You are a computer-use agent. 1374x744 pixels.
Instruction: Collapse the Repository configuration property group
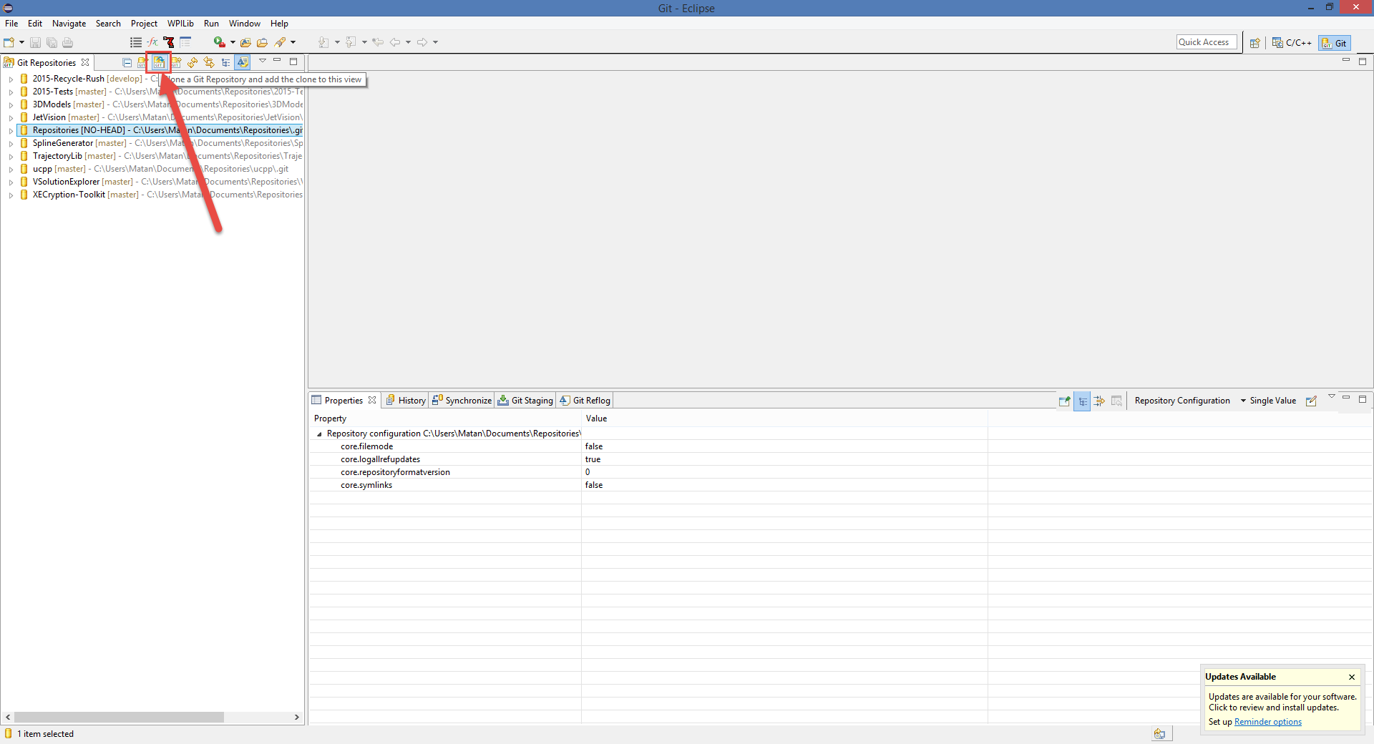coord(319,434)
